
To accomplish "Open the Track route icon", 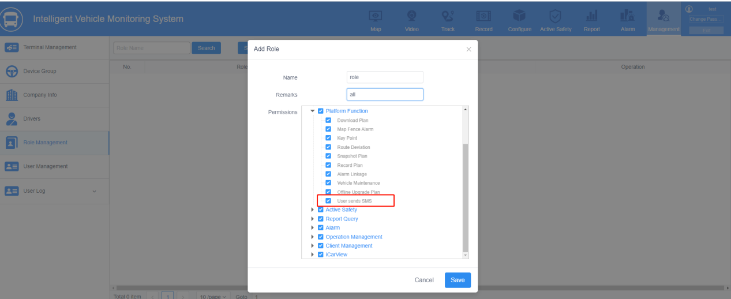I will 448,17.
